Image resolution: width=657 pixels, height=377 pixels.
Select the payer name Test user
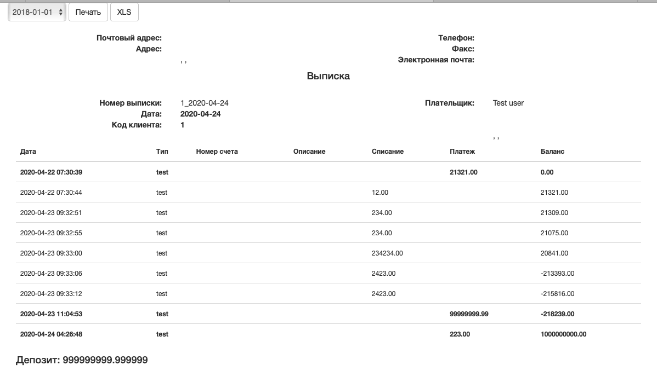click(x=508, y=103)
